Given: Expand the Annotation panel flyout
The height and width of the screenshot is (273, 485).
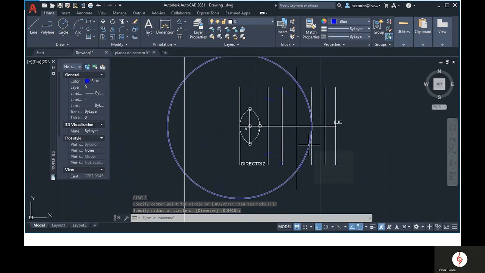Looking at the screenshot, I should tap(164, 44).
